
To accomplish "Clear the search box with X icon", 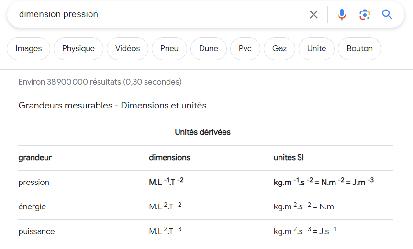I will [313, 14].
